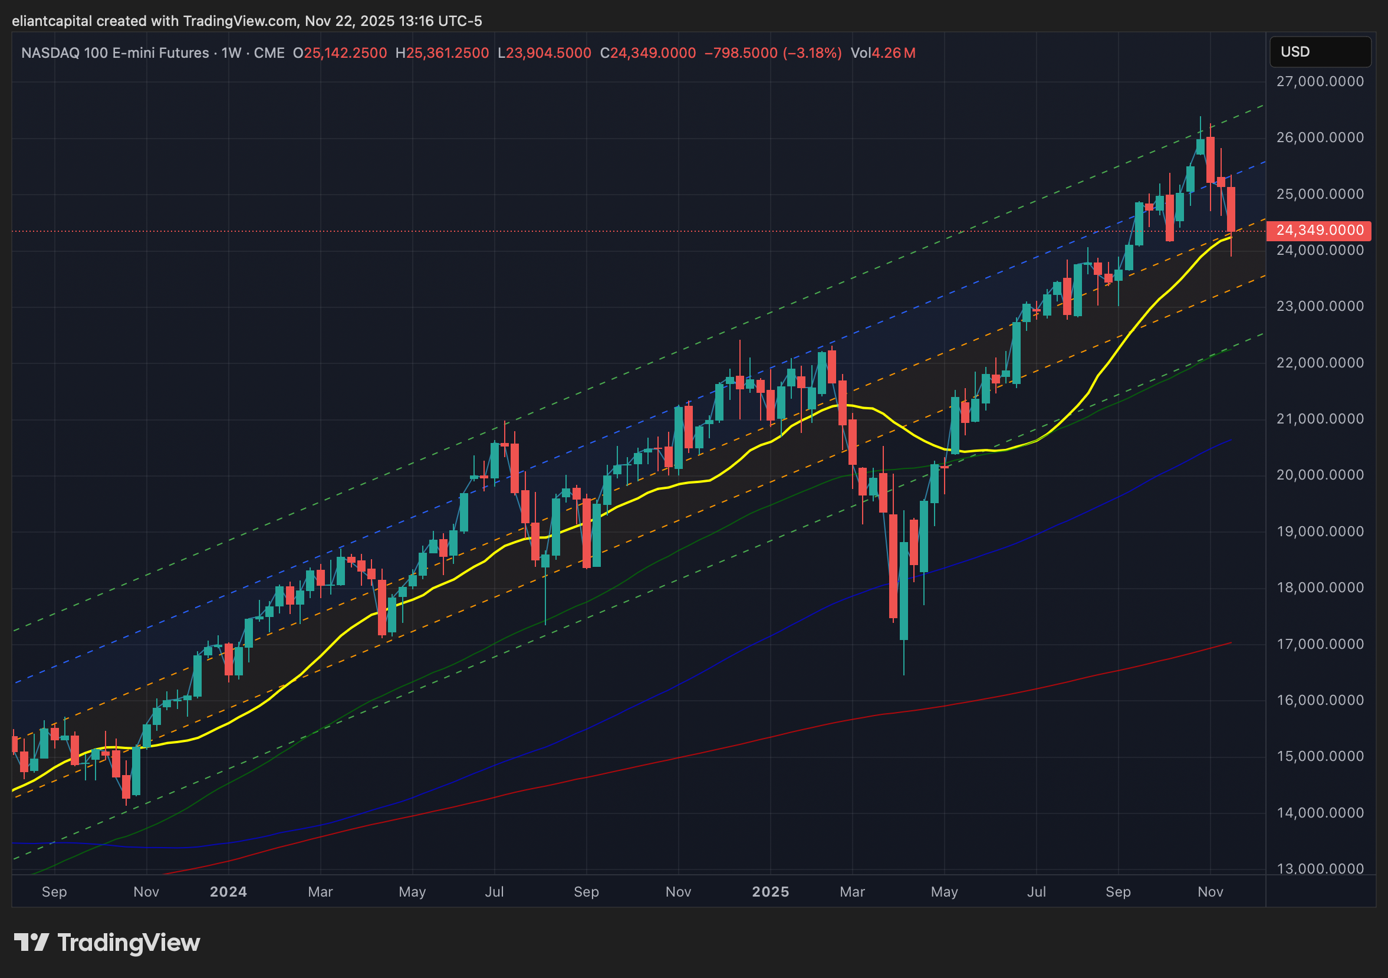
Task: Click the 2025 year label on time axis
Action: (x=770, y=891)
